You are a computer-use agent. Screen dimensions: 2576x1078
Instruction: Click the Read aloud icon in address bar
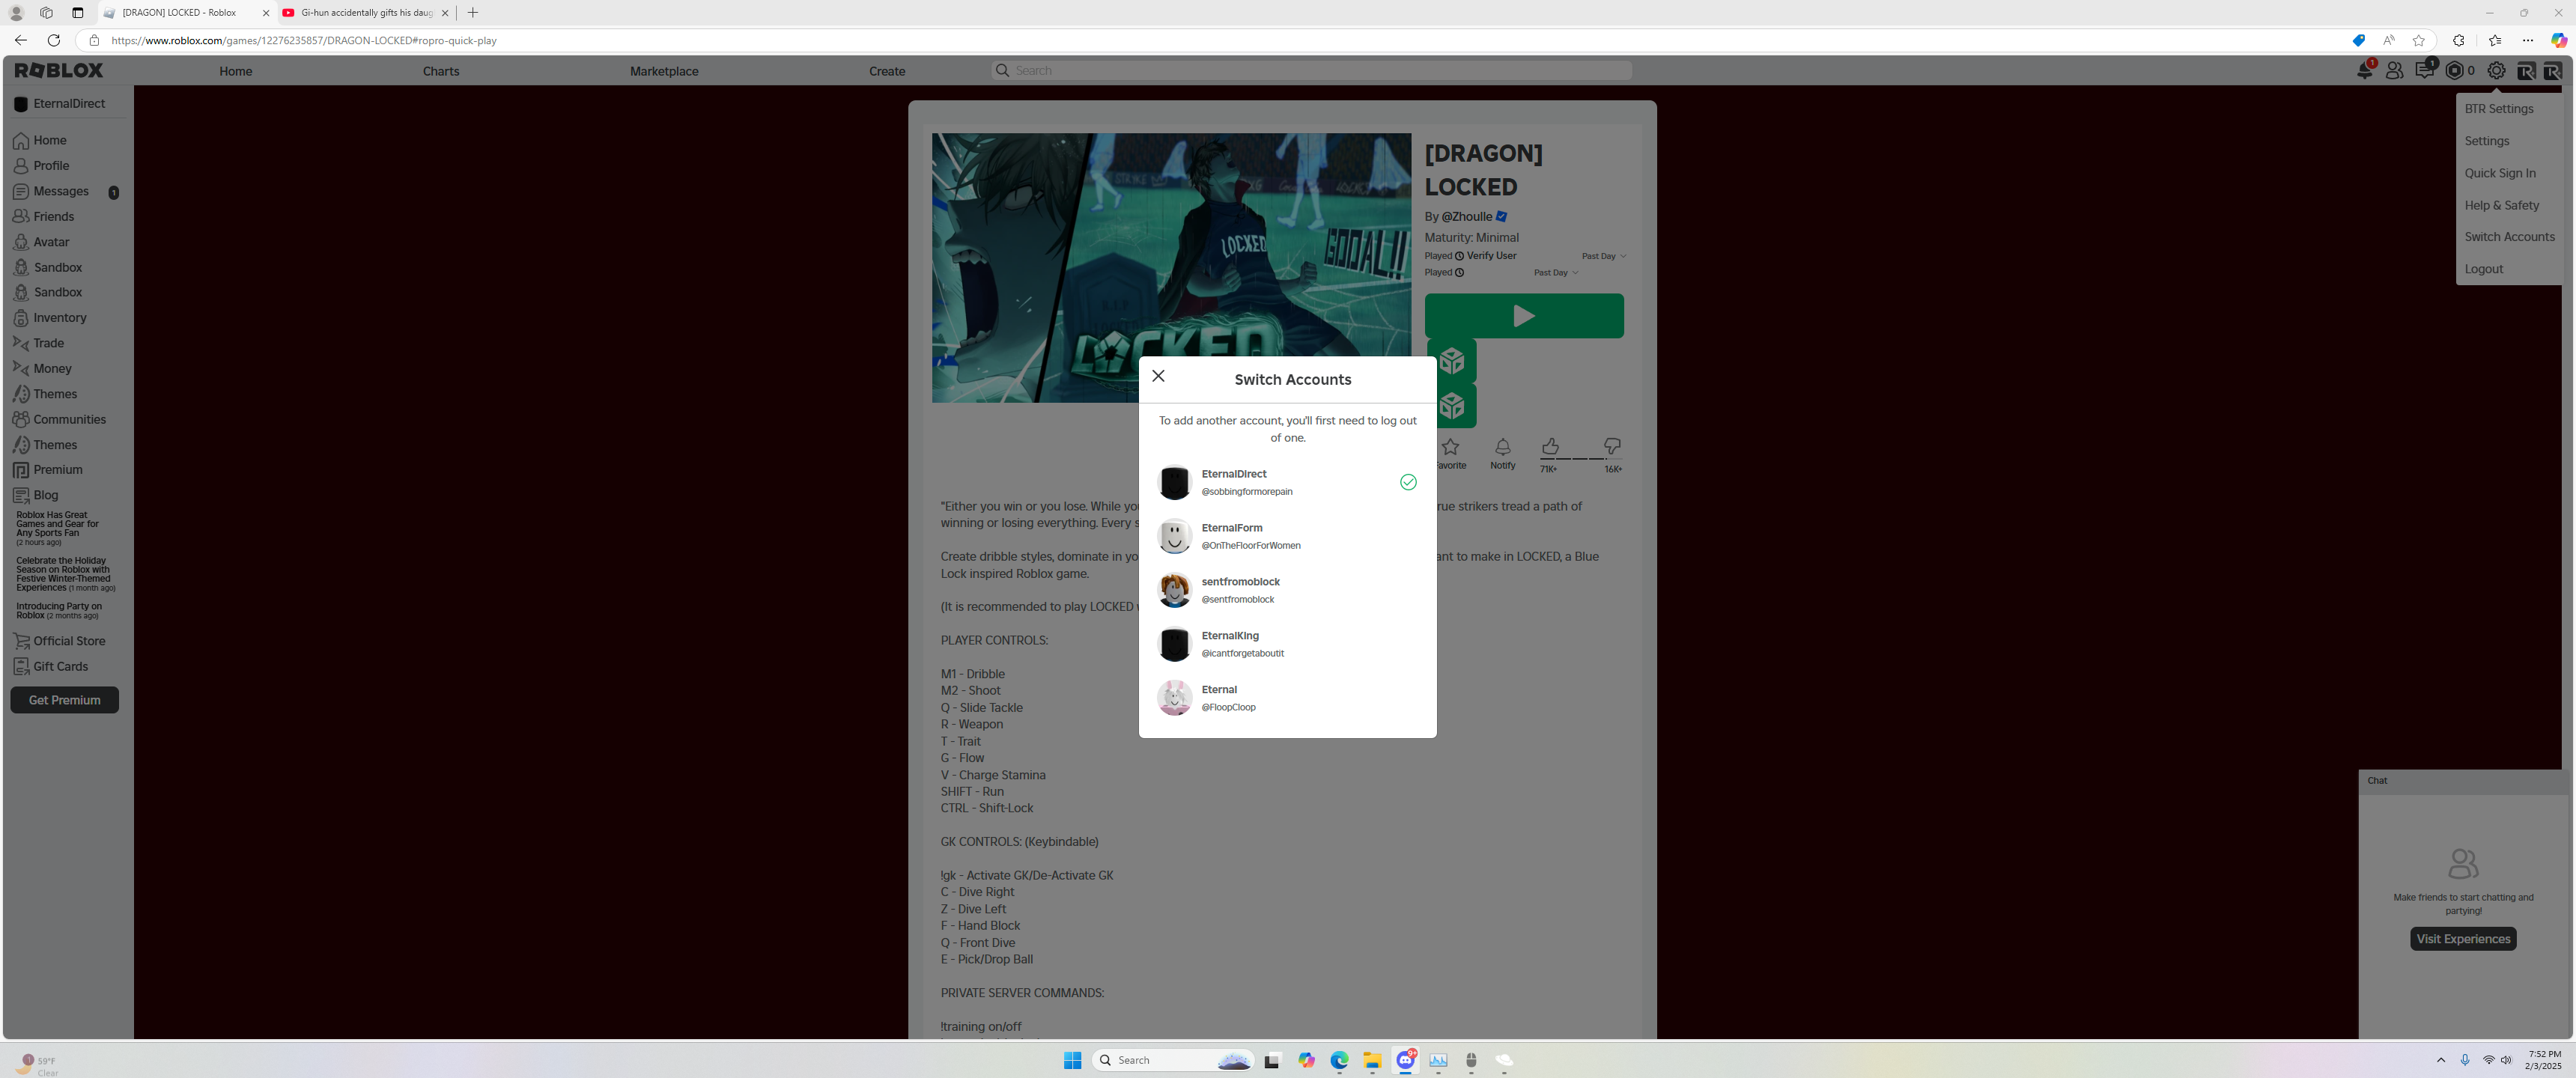(2388, 40)
